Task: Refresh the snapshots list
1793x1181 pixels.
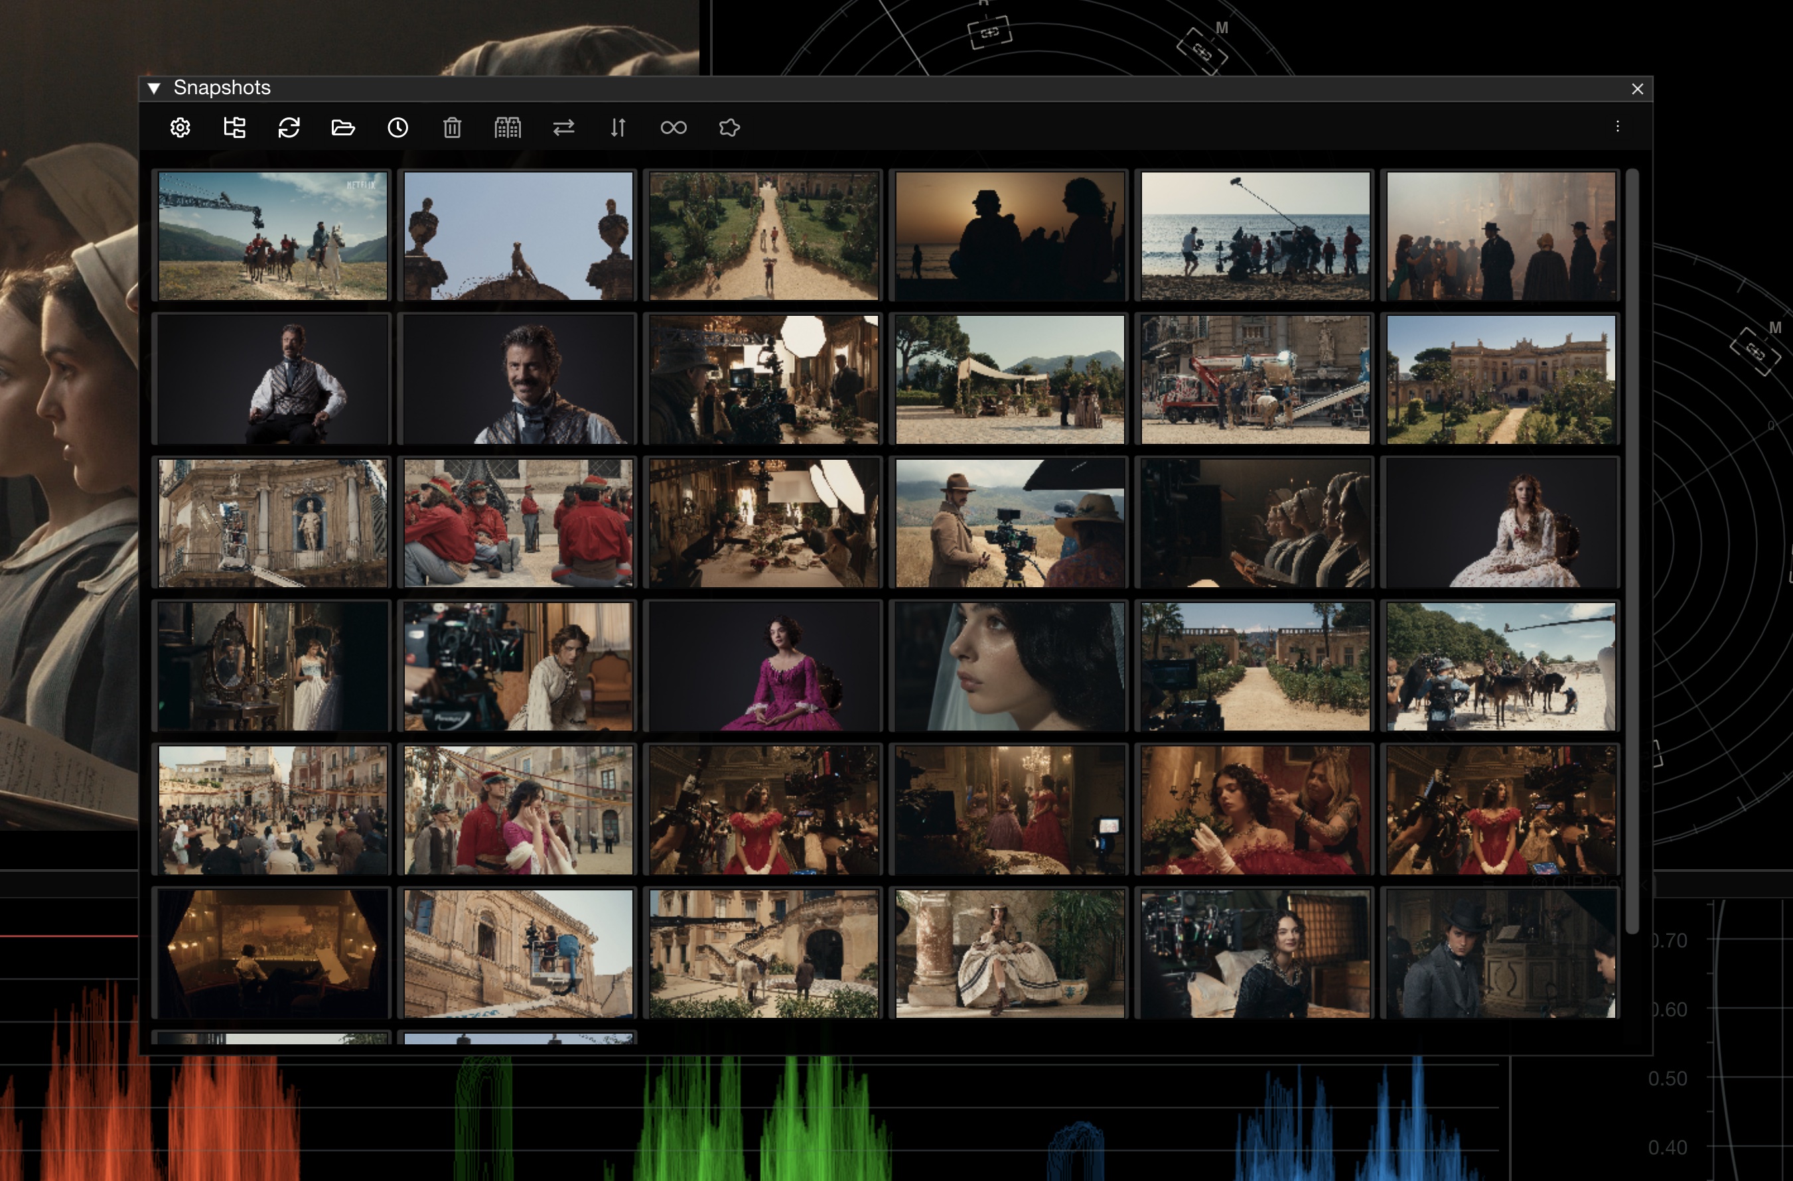Action: (289, 128)
